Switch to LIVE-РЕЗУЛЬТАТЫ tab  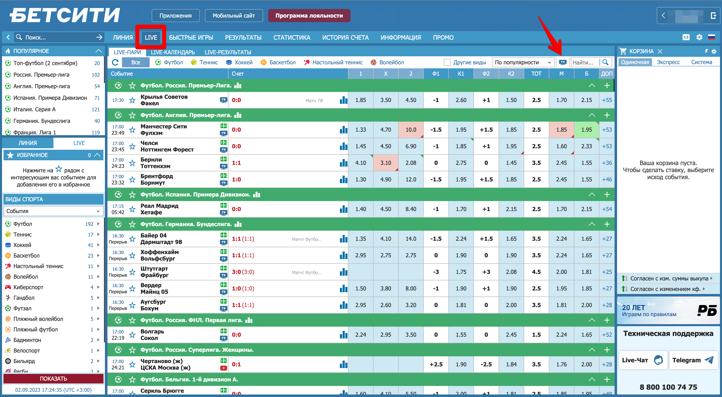(x=228, y=52)
